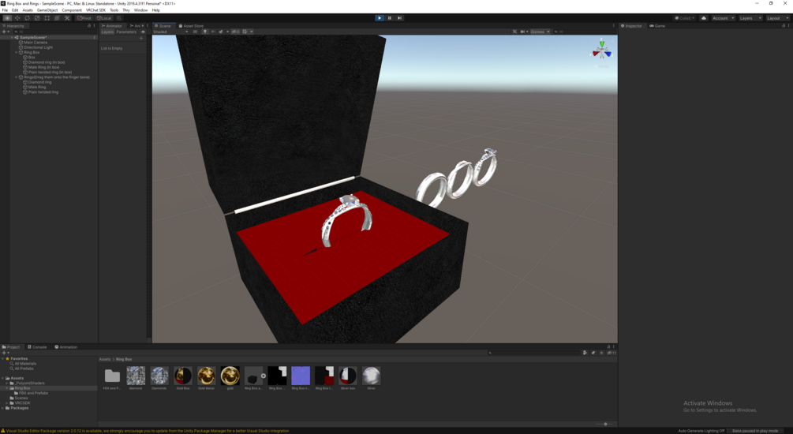Image resolution: width=793 pixels, height=434 pixels.
Task: Open the Layout dropdown
Action: pos(777,17)
